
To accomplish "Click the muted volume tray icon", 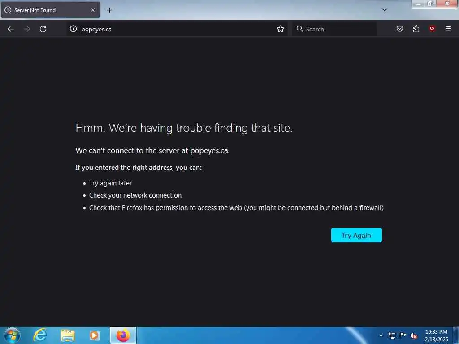I will point(413,336).
